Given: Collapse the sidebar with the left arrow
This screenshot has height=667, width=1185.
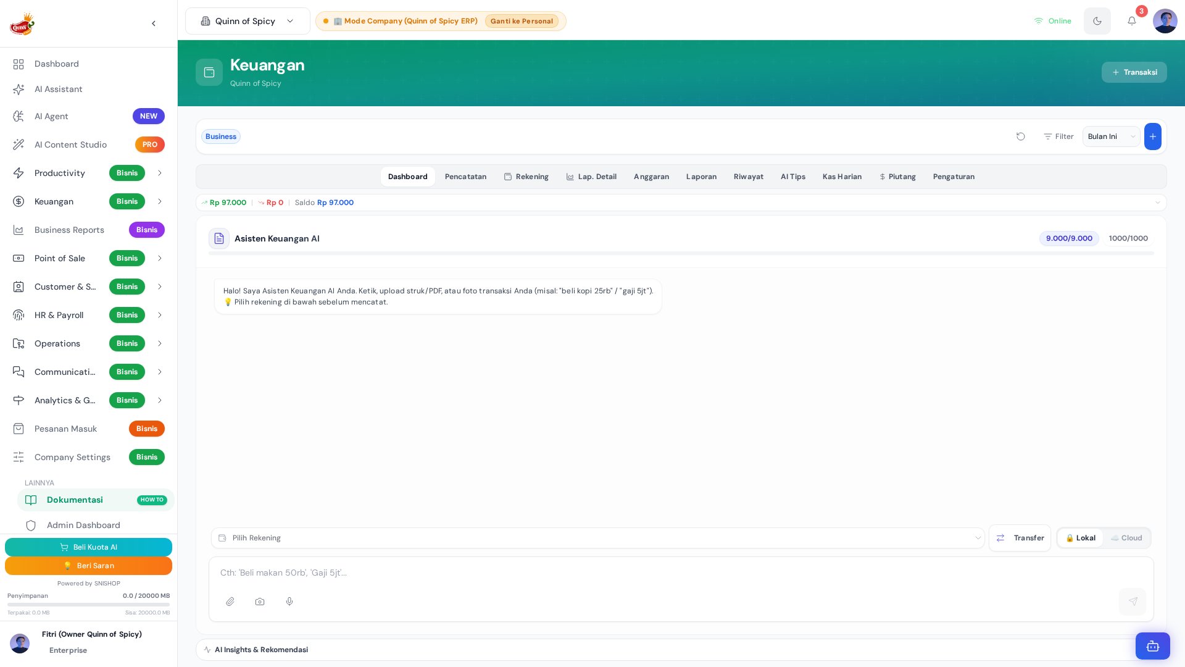Looking at the screenshot, I should pyautogui.click(x=154, y=23).
